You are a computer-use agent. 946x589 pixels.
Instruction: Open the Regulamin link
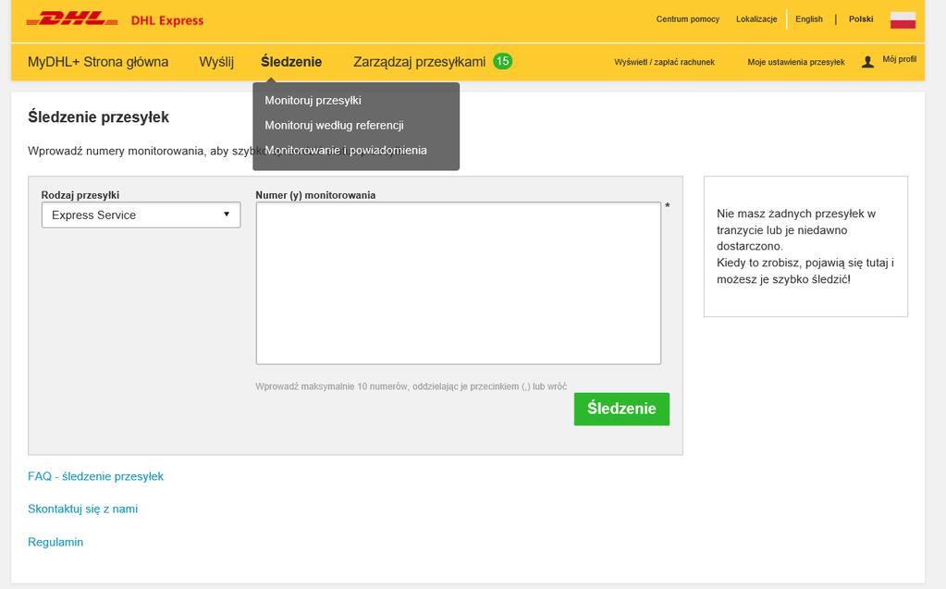55,542
